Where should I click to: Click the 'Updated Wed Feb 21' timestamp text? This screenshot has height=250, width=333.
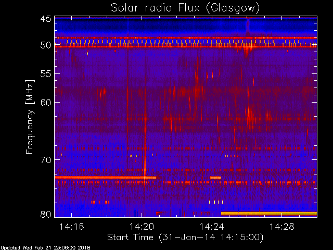tap(45, 248)
